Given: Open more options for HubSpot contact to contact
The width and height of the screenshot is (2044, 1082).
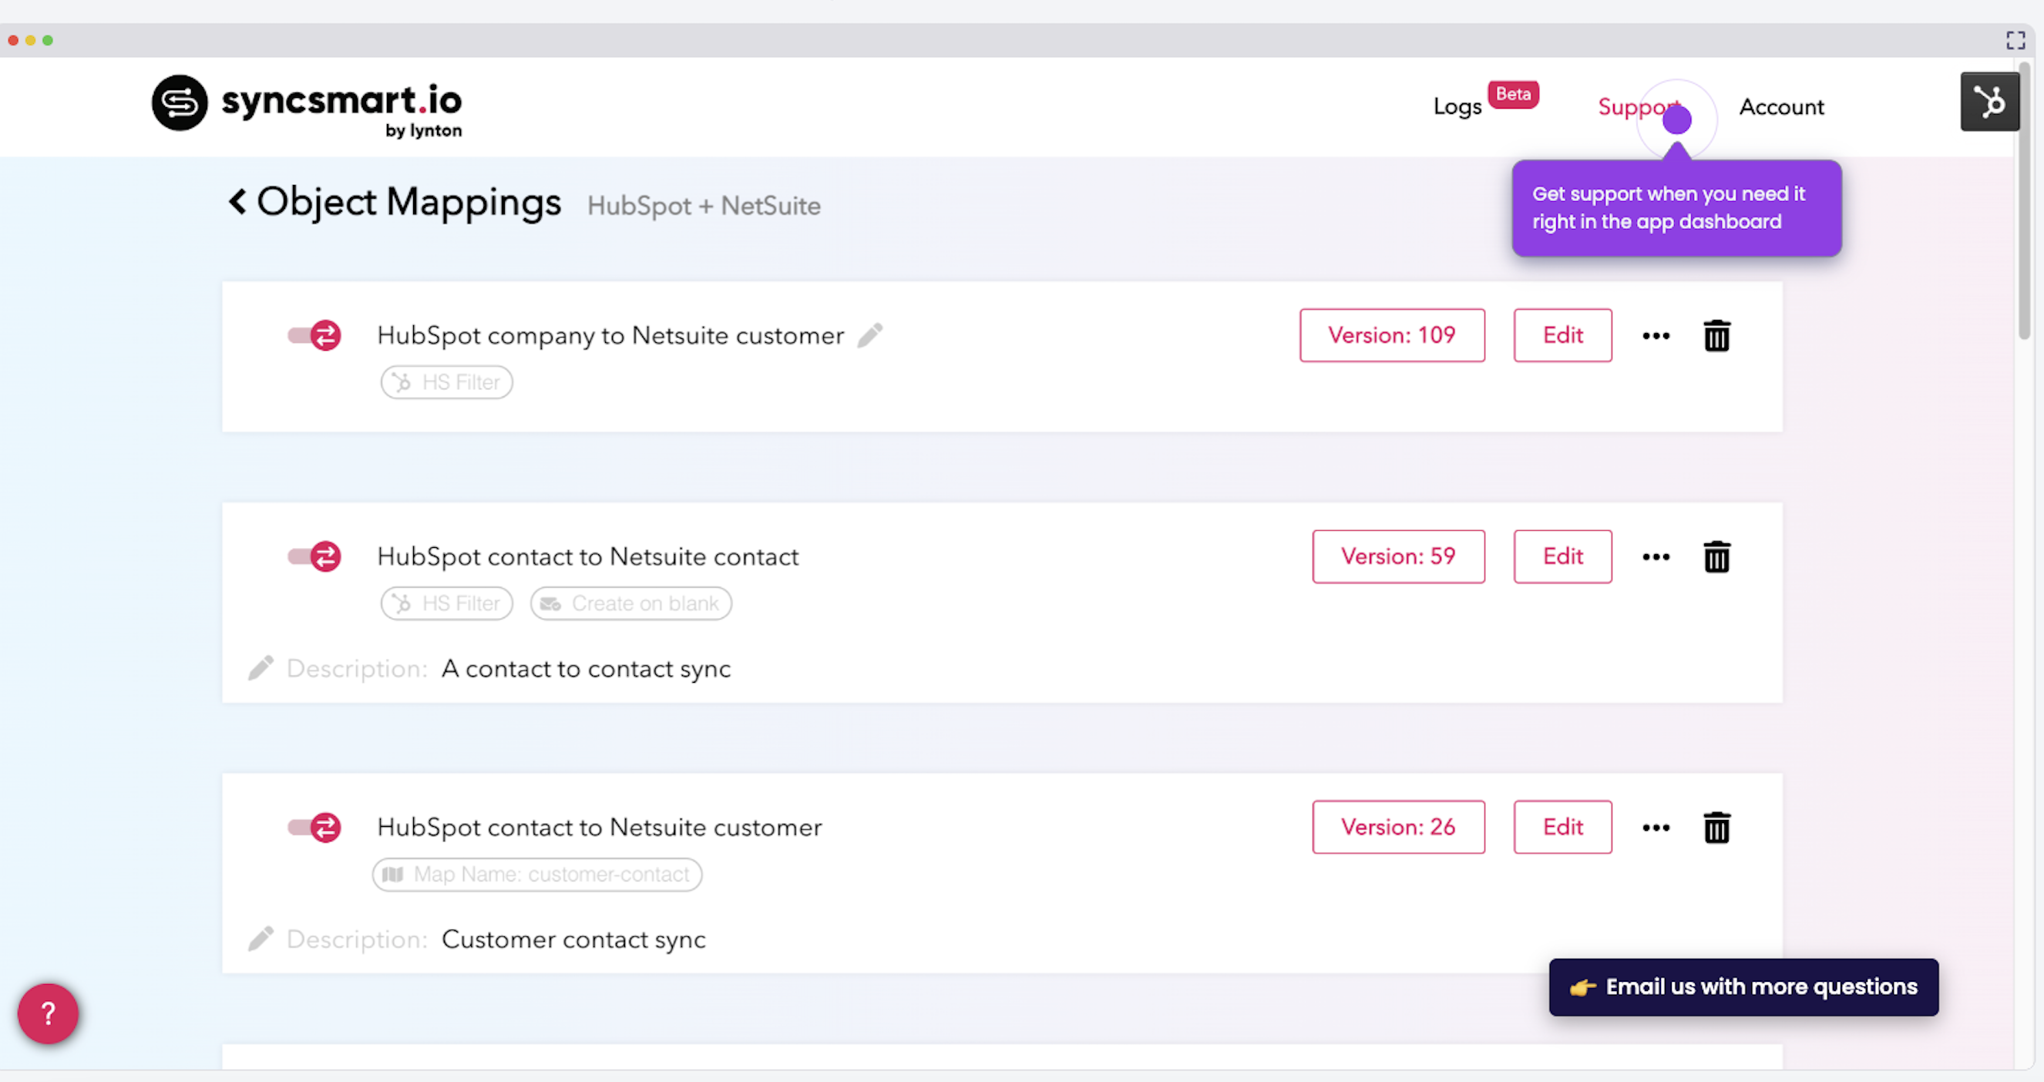Looking at the screenshot, I should [x=1656, y=556].
